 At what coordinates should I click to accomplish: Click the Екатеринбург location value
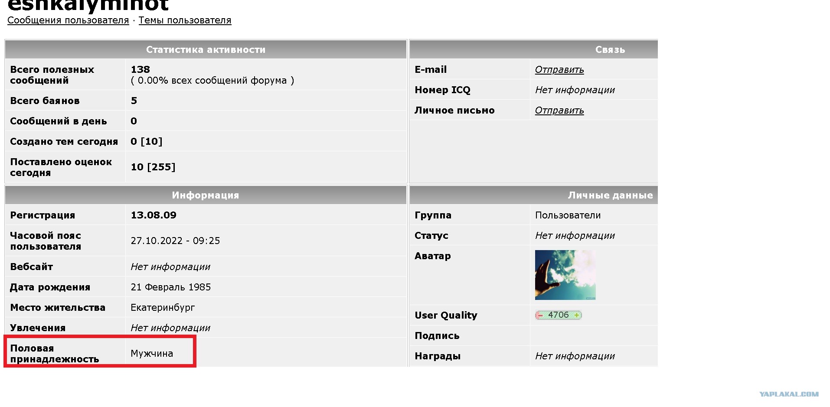click(x=163, y=308)
